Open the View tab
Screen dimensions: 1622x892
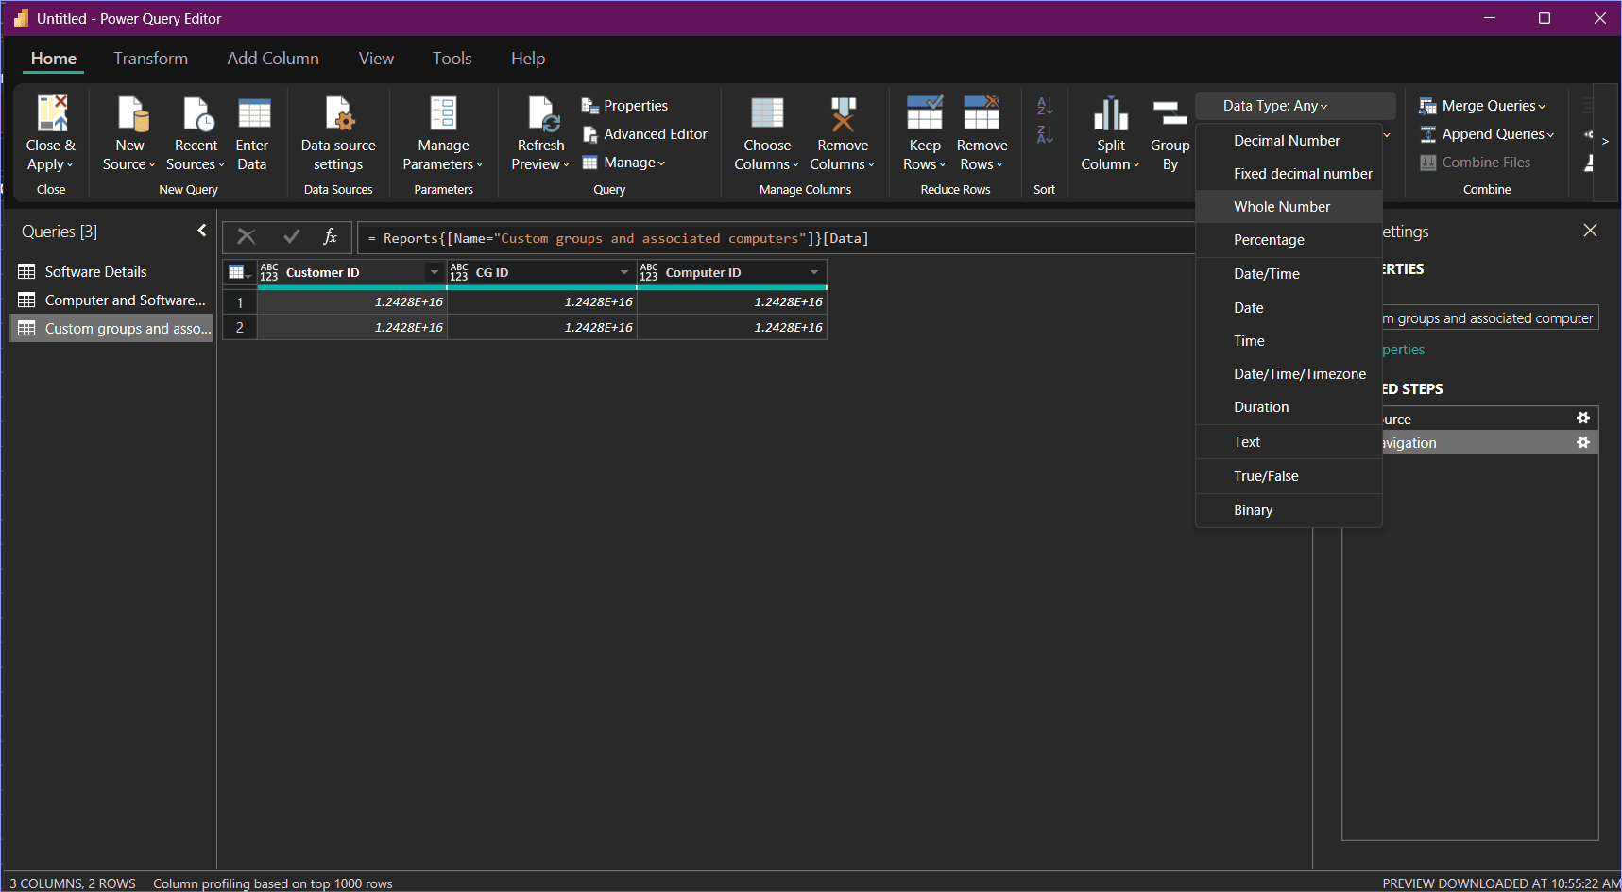[376, 59]
